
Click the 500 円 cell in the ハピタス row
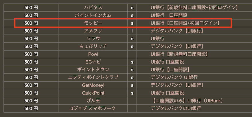tap(31, 7)
